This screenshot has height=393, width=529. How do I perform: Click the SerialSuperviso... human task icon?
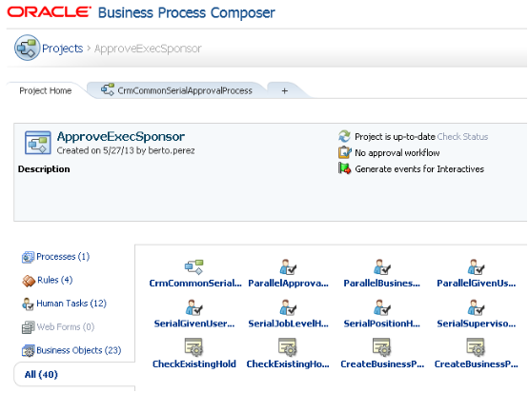coord(476,307)
